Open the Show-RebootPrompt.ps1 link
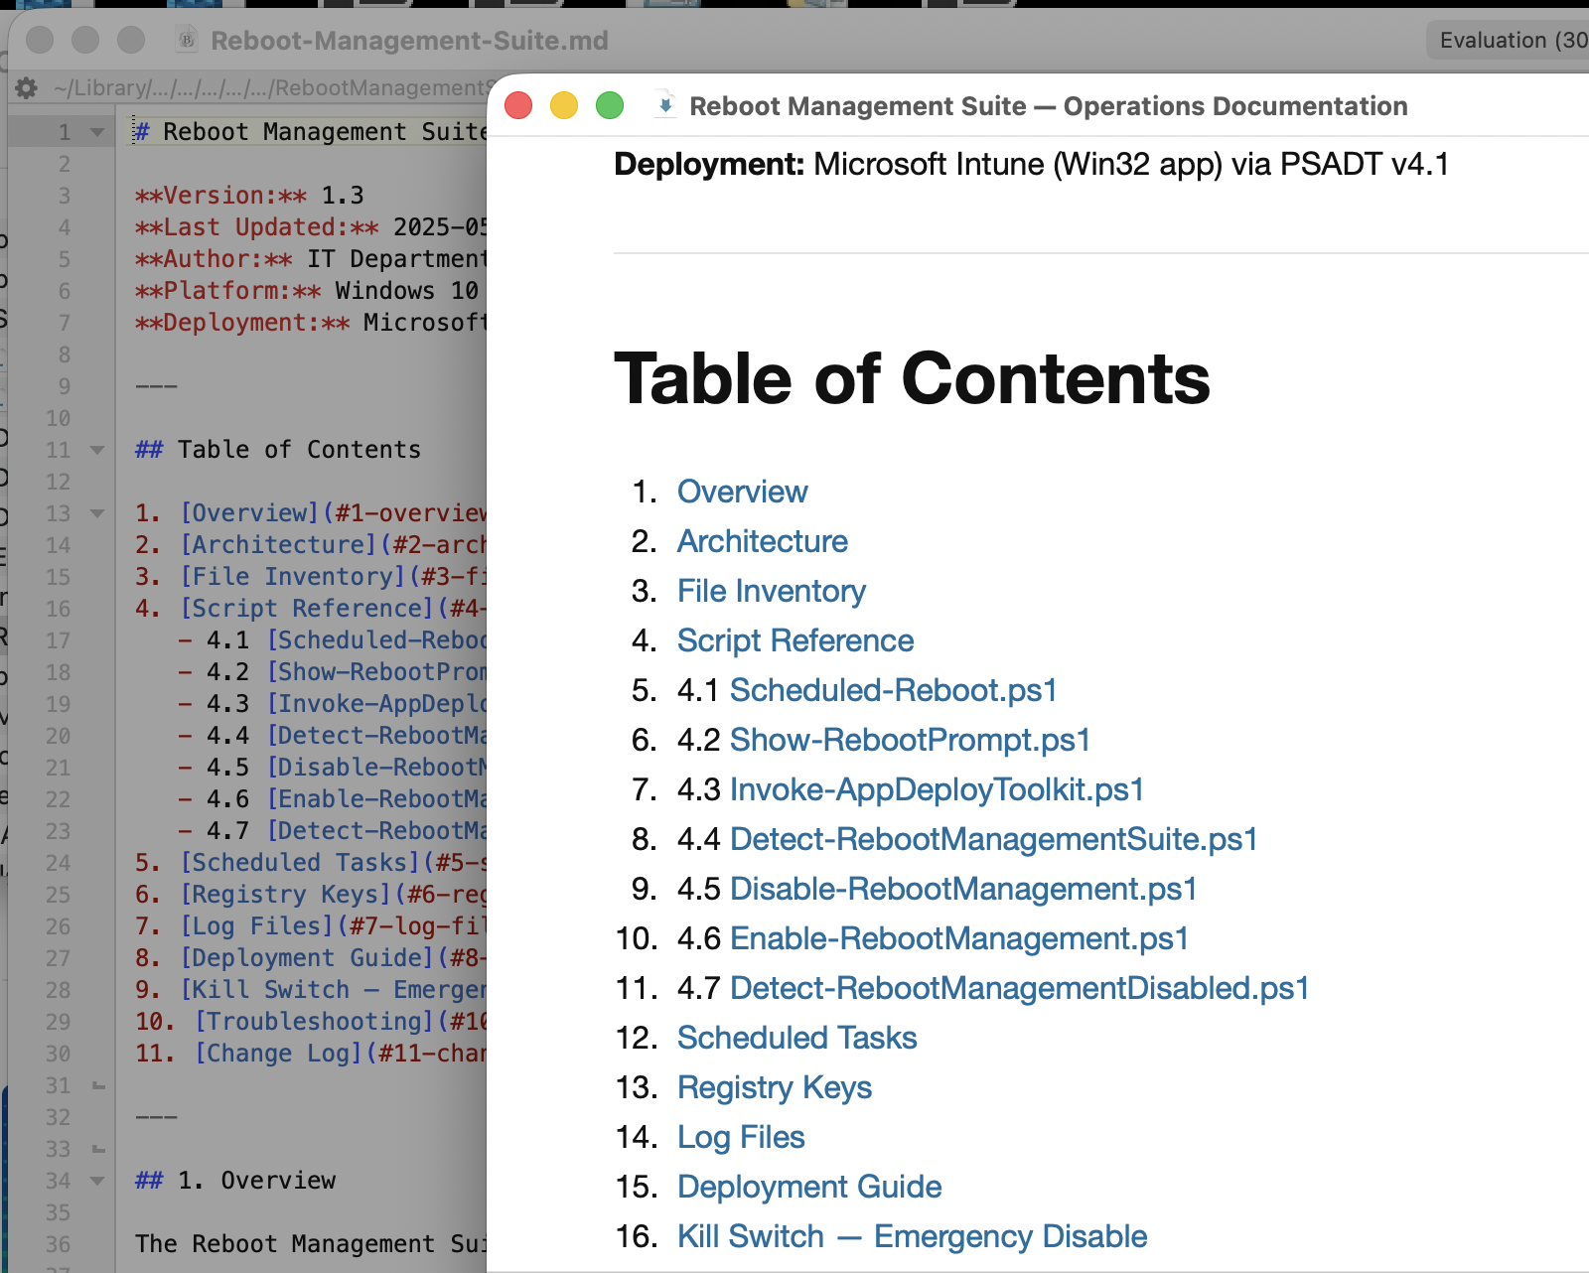Viewport: 1589px width, 1273px height. tap(910, 740)
